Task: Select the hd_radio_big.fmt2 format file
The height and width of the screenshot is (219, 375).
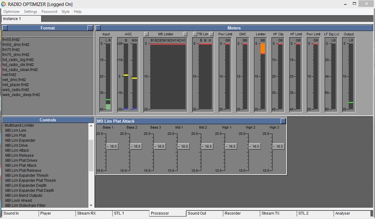Action: coord(18,60)
